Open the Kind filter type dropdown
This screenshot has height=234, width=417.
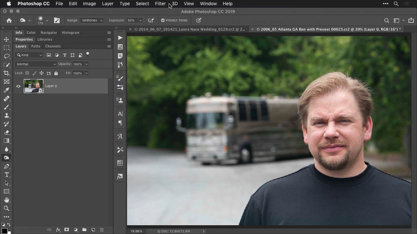pos(29,55)
